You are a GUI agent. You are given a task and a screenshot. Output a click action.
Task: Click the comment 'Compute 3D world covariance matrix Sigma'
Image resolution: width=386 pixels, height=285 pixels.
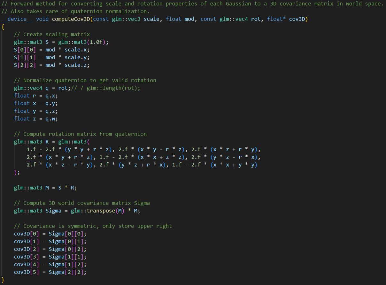[82, 203]
